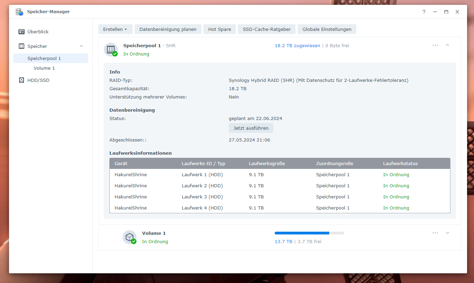Click the Speicher sidebar icon
The height and width of the screenshot is (283, 474).
22,46
